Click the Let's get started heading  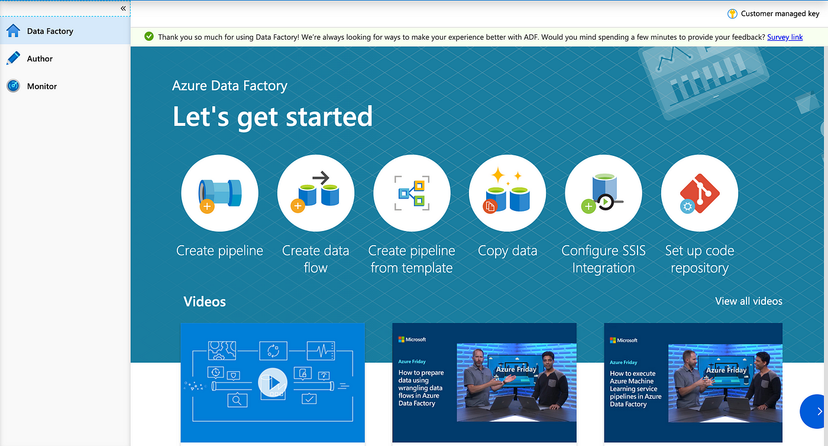coord(273,116)
